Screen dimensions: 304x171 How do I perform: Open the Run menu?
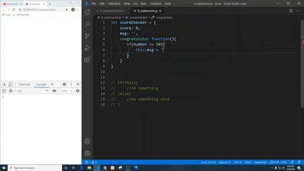[143, 3]
